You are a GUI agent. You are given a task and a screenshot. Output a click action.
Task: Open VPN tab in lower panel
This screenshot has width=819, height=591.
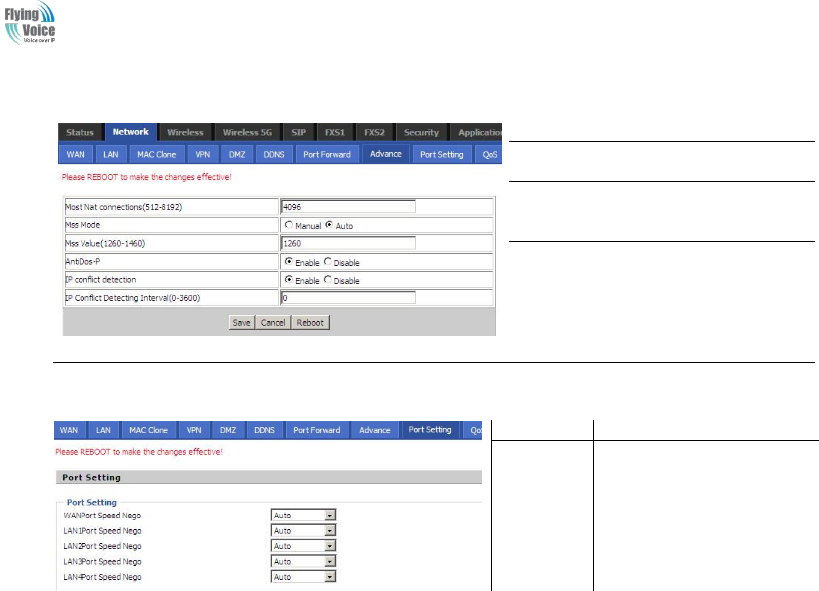pyautogui.click(x=194, y=430)
